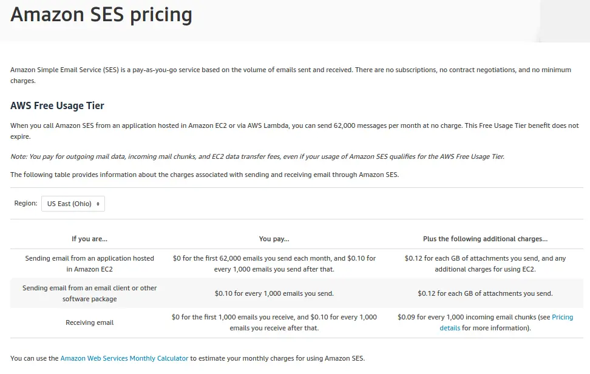Select the 'application hosted in Amazon EC2' row label

point(90,264)
